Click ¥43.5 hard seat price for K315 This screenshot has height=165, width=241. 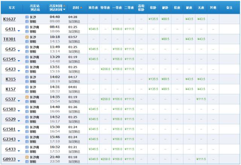tap(189, 79)
